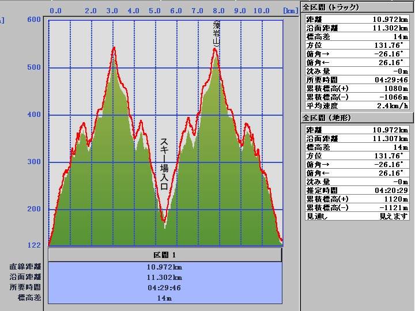Image resolution: width=415 pixels, height=311 pixels.
Task: Click the [km] unit label above chart
Action: [x=289, y=11]
